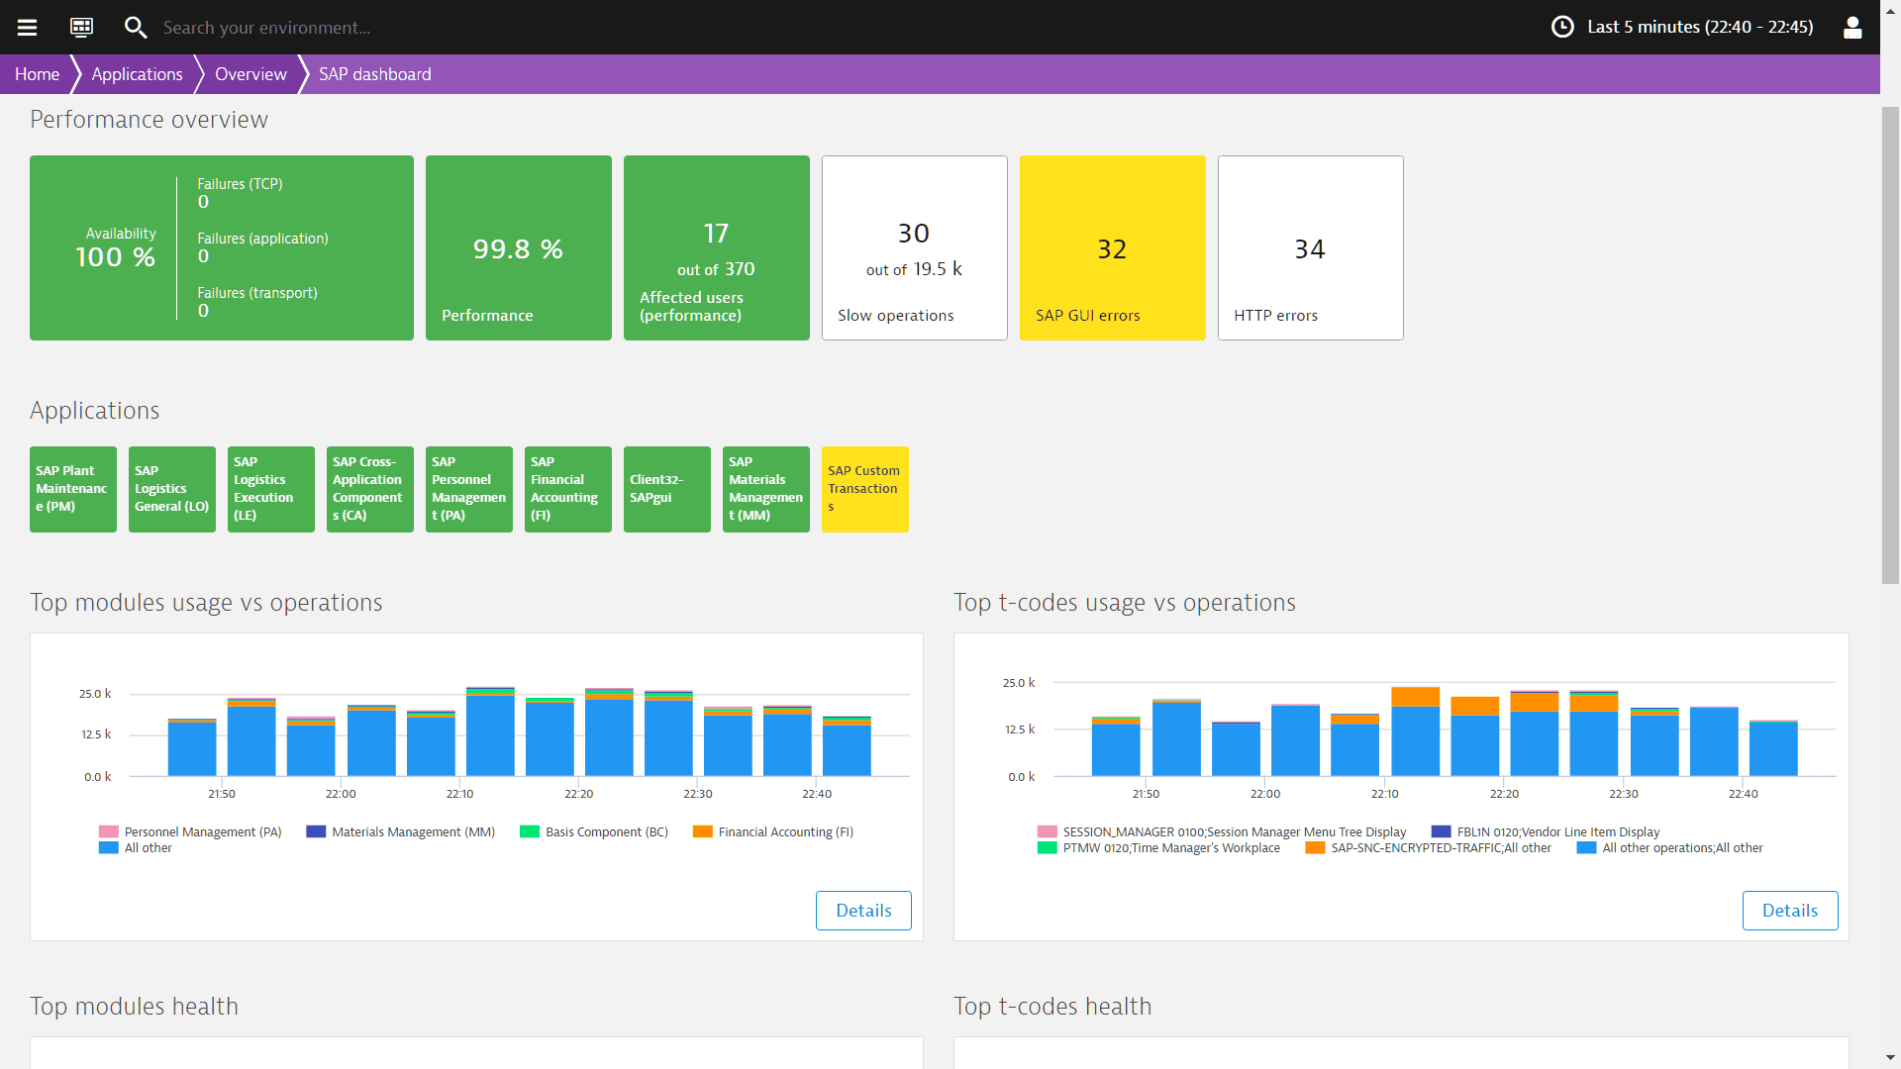Open SAP Personnel Management (PA) tile
The width and height of the screenshot is (1901, 1069).
tap(469, 489)
